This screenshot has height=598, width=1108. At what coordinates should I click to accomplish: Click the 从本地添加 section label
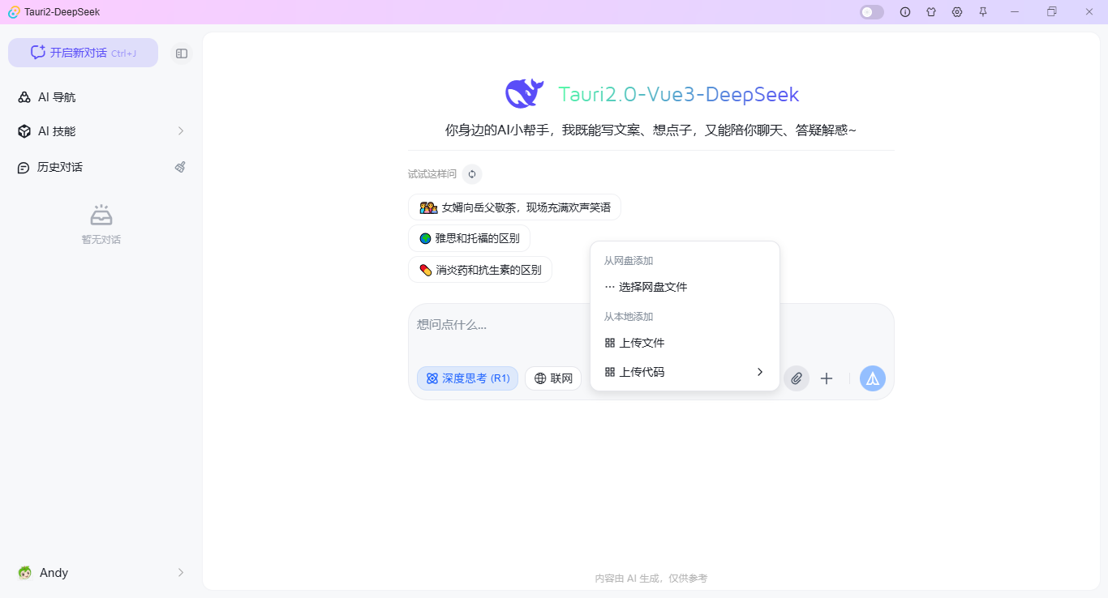[629, 317]
